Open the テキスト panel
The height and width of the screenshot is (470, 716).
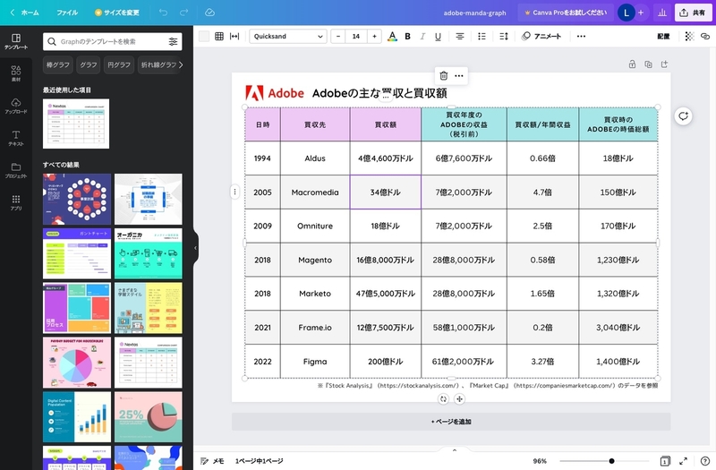coord(16,138)
